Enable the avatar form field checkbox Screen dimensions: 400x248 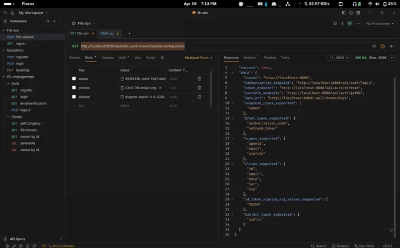point(74,79)
